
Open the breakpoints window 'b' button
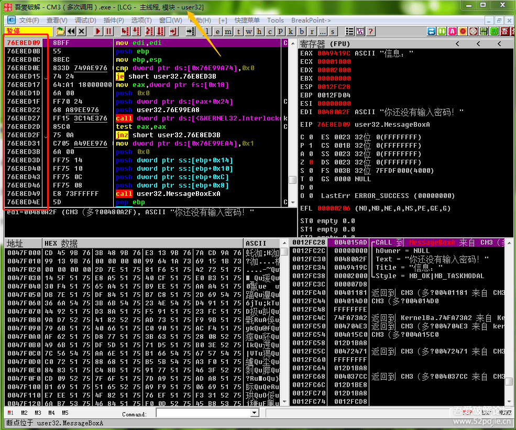[x=302, y=31]
